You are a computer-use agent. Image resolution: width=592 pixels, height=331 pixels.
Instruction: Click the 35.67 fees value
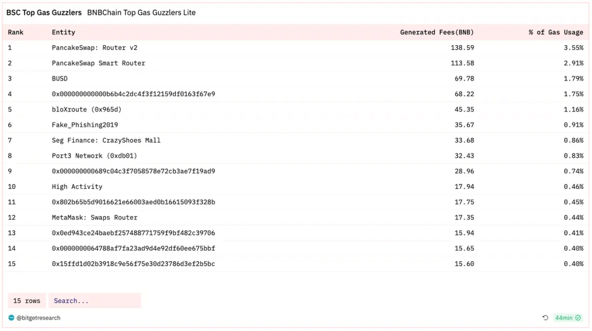coord(464,125)
